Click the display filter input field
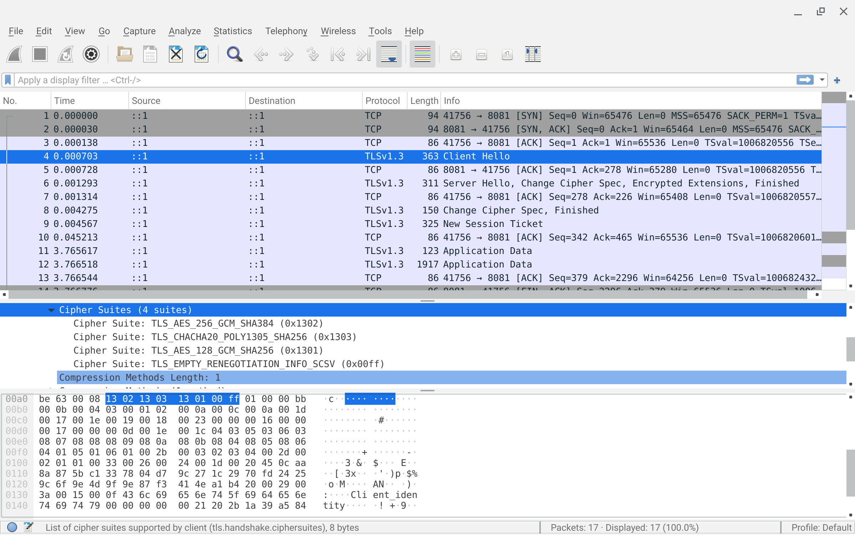The width and height of the screenshot is (855, 535). tap(392, 80)
